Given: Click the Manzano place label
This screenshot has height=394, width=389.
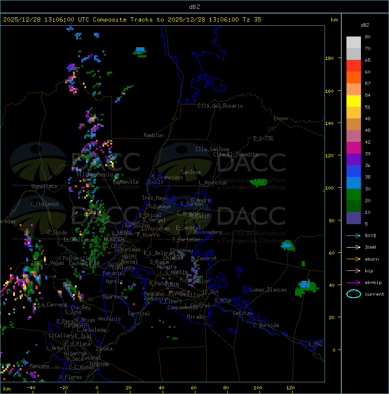Looking at the screenshot, I should [x=39, y=366].
